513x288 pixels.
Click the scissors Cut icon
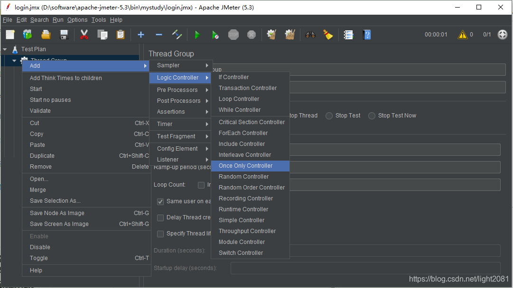(84, 35)
